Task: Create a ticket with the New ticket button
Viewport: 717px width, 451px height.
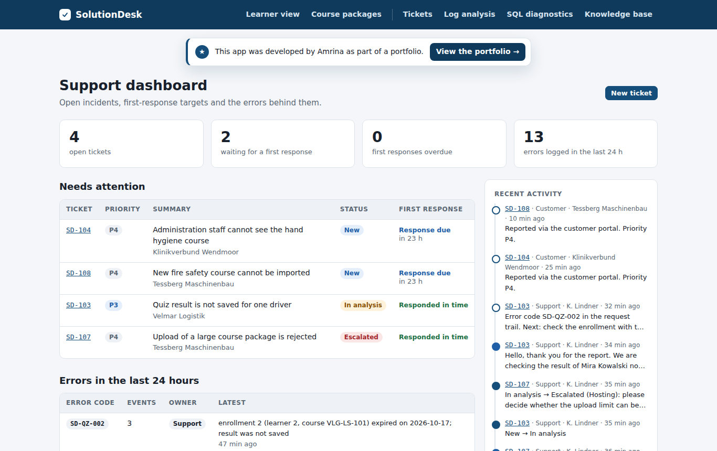Action: coord(631,93)
